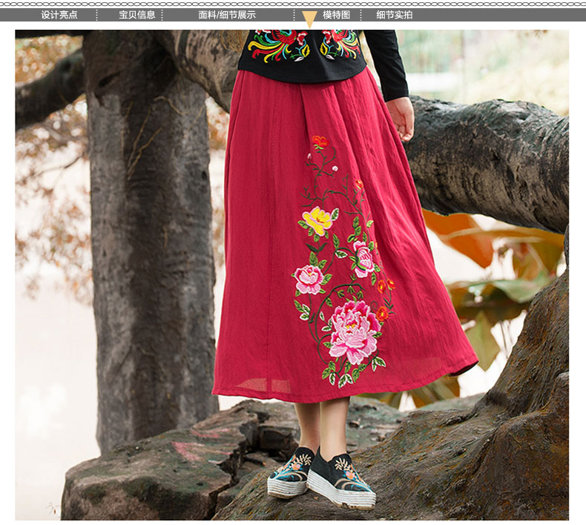Go to the 模特图 section
This screenshot has width=586, height=525.
tap(336, 15)
